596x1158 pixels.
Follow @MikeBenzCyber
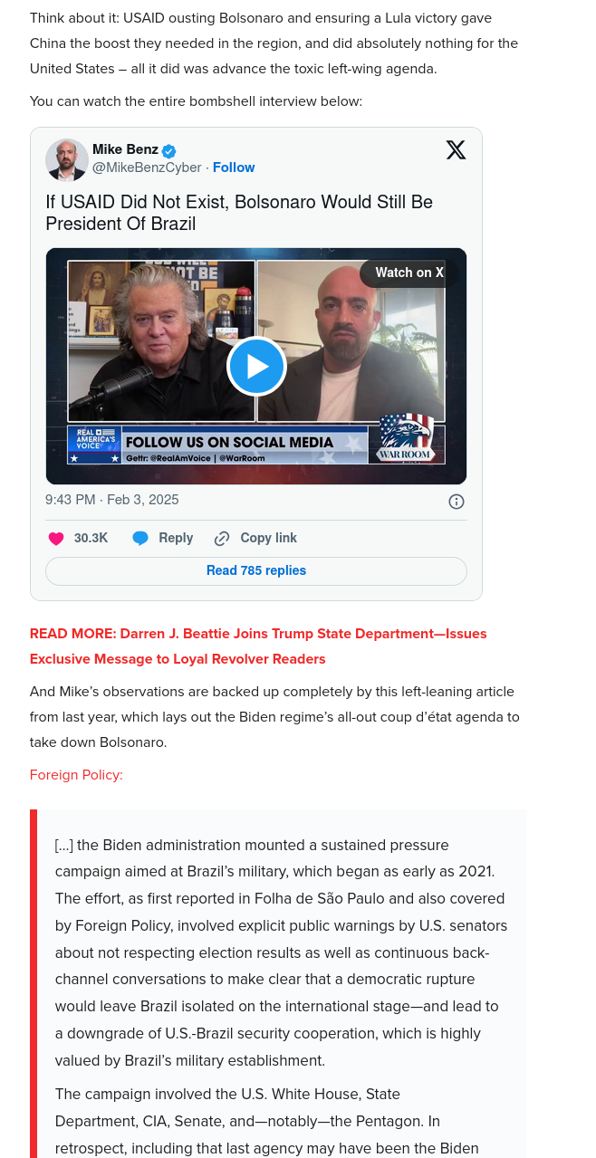pyautogui.click(x=234, y=167)
